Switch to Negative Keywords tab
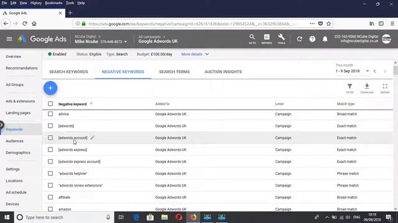 123,72
